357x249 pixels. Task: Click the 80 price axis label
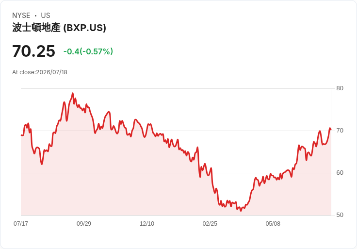[x=340, y=88]
